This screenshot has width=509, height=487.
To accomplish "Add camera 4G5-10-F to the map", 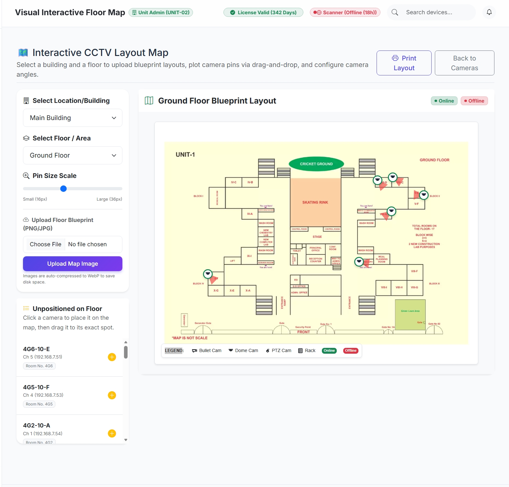I will pyautogui.click(x=112, y=395).
